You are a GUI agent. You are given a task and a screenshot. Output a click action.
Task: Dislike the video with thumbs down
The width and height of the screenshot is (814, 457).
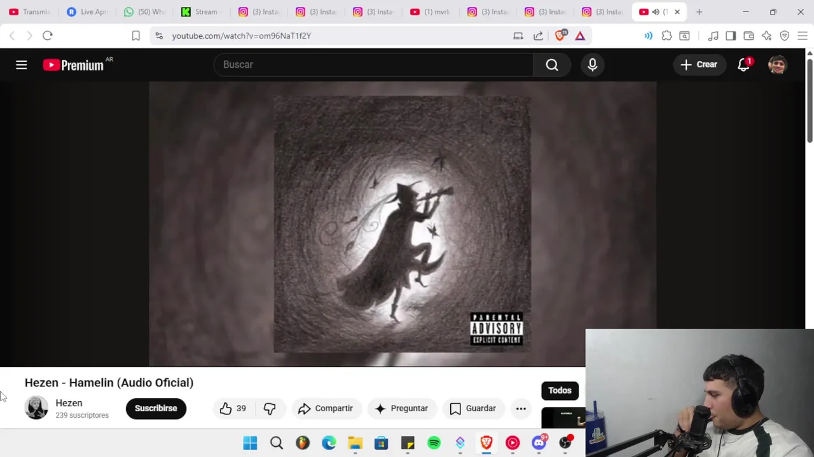click(270, 408)
